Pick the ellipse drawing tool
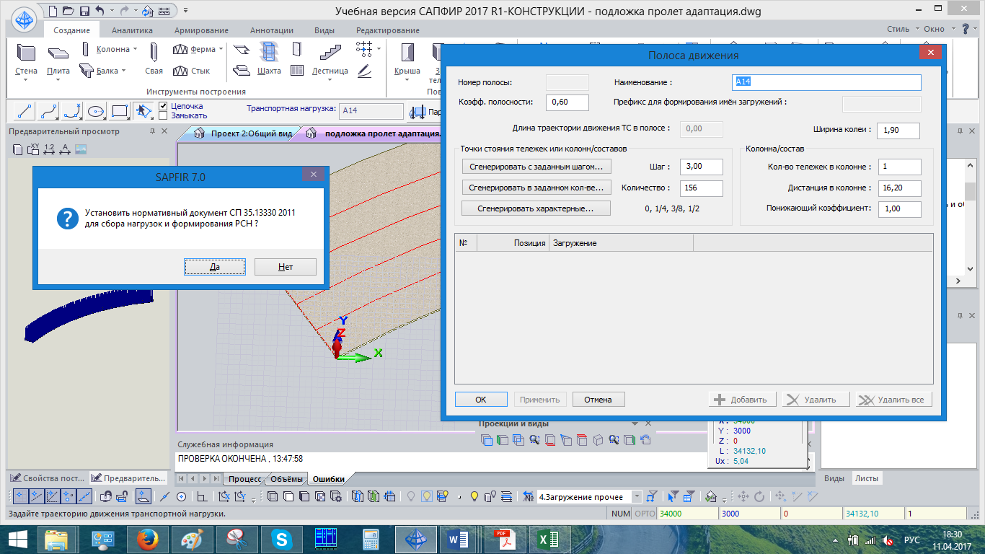The height and width of the screenshot is (554, 985). [96, 111]
